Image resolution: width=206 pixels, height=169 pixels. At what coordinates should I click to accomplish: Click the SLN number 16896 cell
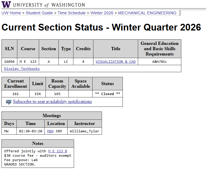(x=9, y=62)
